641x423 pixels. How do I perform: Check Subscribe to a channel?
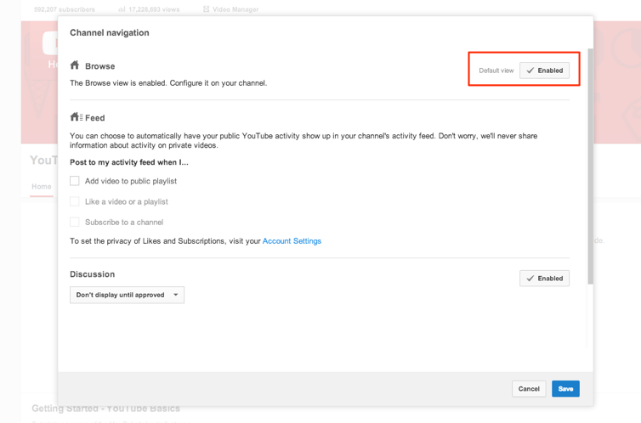point(75,222)
